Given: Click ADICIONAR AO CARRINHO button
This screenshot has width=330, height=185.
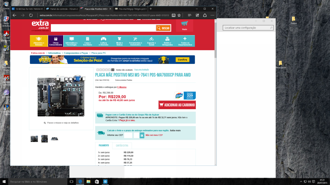Looking at the screenshot, I should pyautogui.click(x=177, y=105).
